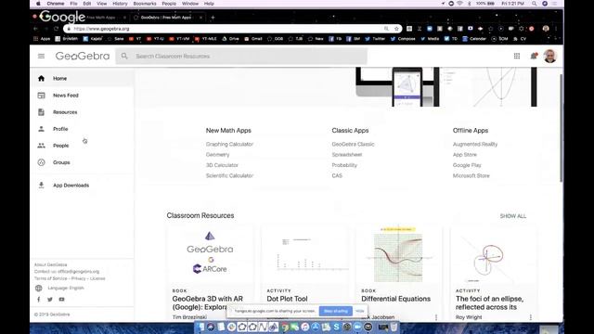Screen dimensions: 594x334
Task: Open Spotlight search in macOS menu bar
Action: (x=534, y=4)
